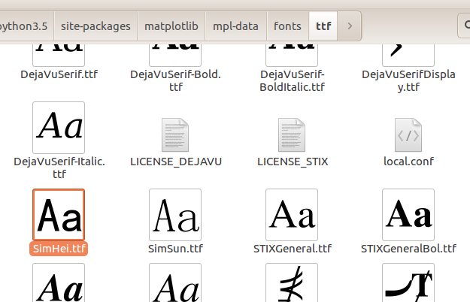Select bold italic font thumbnail below SimHei.ttf
Screen dimensions: 470x302
[59, 283]
